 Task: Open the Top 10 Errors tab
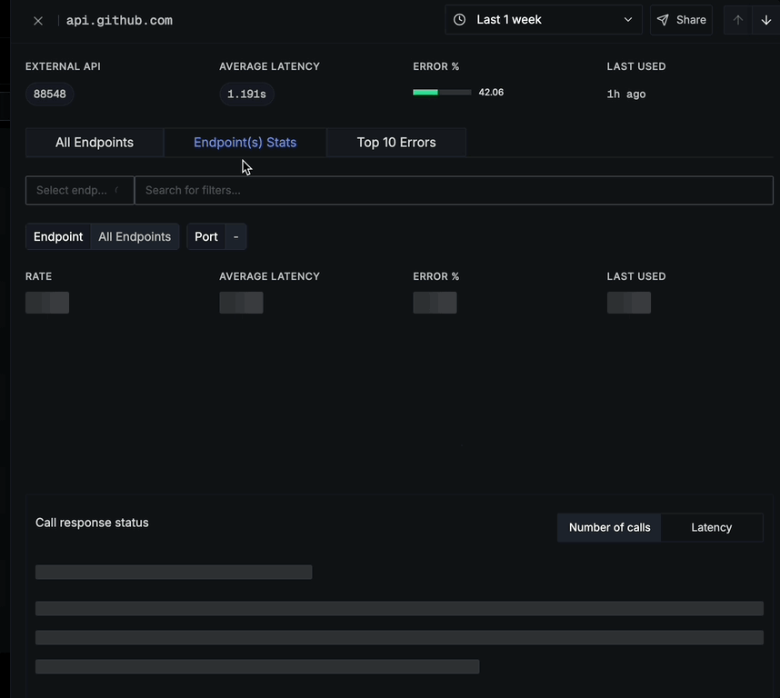click(396, 143)
